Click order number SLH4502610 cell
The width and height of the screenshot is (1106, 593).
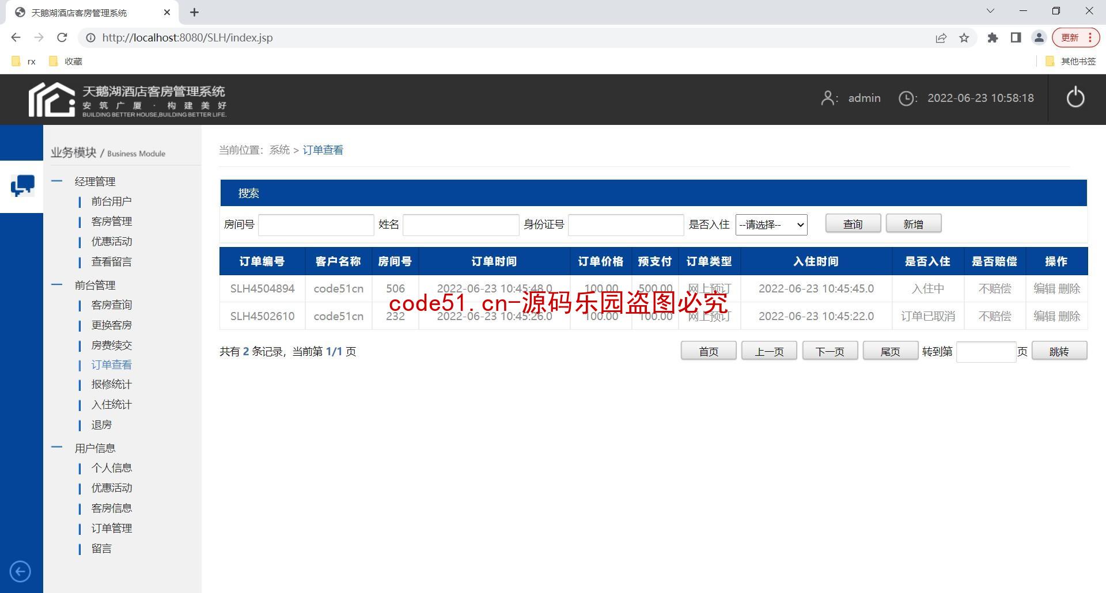262,316
